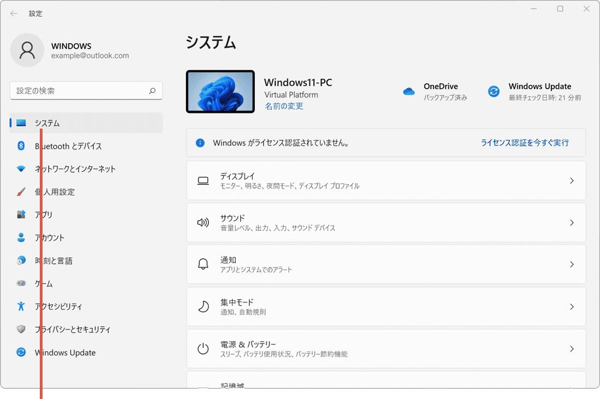Select the ネットワークとインターネット globe icon
Viewport: 600px width, 399px height.
[x=21, y=169]
